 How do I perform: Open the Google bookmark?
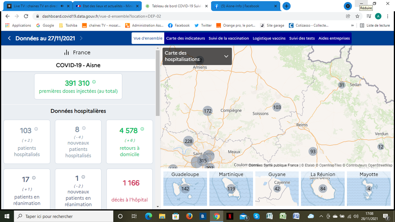point(45,25)
